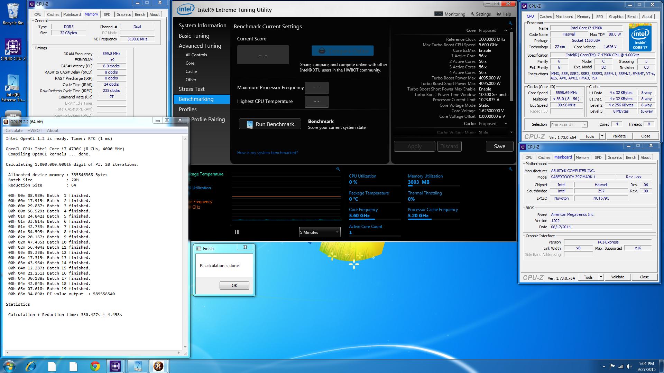The image size is (664, 373).
Task: Click Run Benchmark button
Action: (x=270, y=124)
